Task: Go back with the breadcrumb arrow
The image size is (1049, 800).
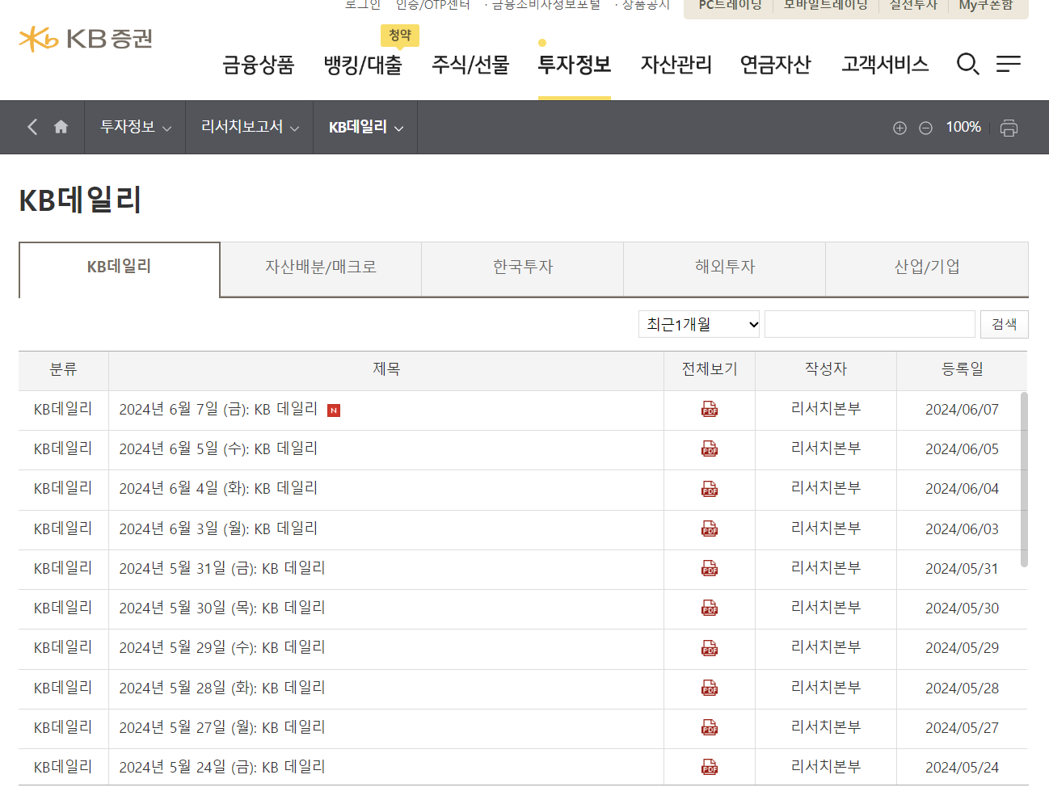Action: (x=32, y=127)
